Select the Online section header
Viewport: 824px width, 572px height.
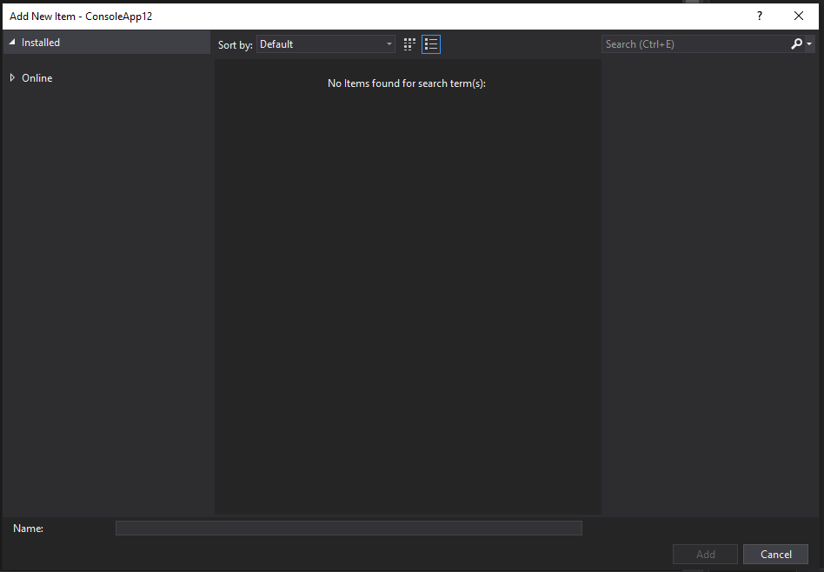tap(37, 77)
